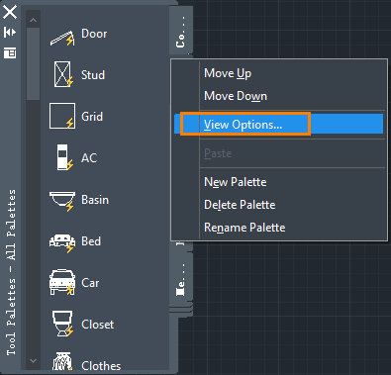Choose Rename Palette option
Image resolution: width=391 pixels, height=375 pixels.
pos(244,228)
